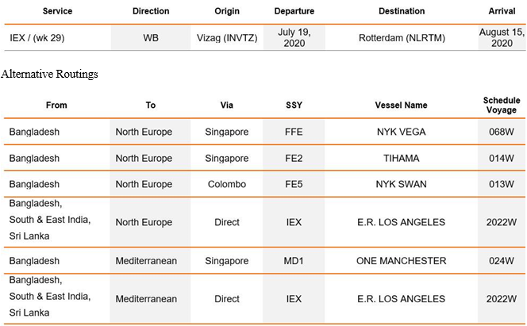Viewport: 527px width, 326px height.
Task: Select the ONE MANCHESTER vessel cell
Action: point(402,260)
